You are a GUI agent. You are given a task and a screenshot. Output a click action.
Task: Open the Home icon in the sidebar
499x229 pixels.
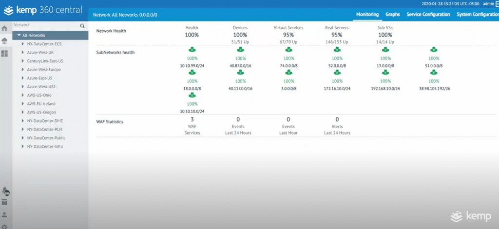(4, 28)
